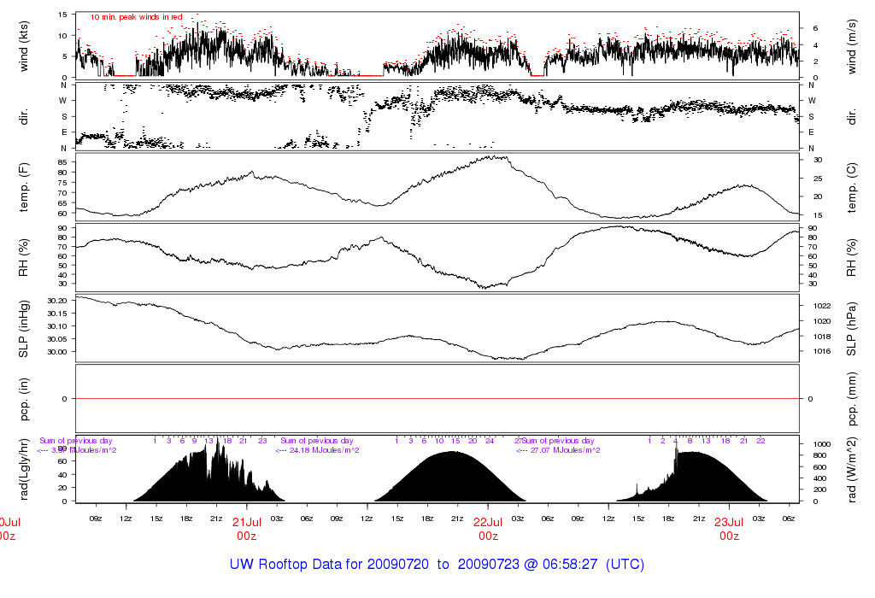Select the 'rad (W/m^2)' axis label
This screenshot has height=598, width=875.
tap(852, 470)
